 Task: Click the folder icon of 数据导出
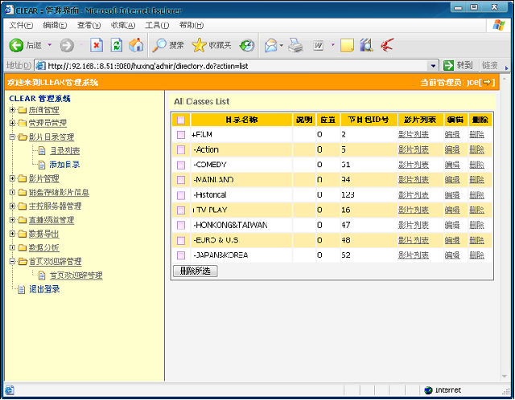(x=22, y=234)
